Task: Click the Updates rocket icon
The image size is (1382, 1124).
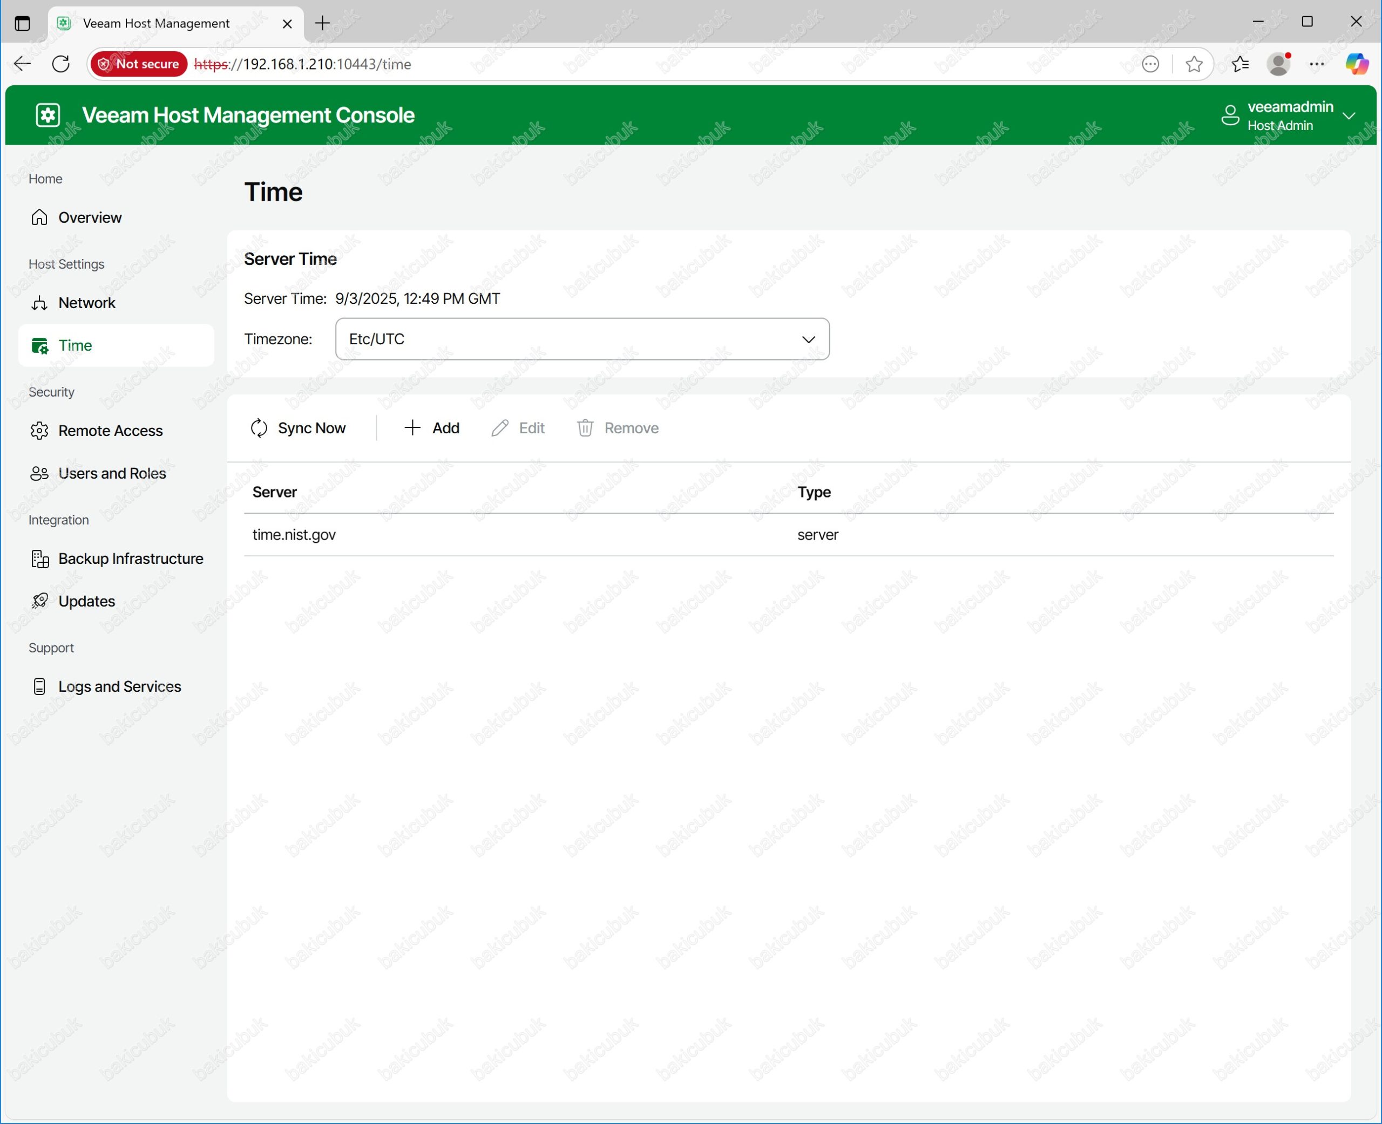Action: click(39, 601)
